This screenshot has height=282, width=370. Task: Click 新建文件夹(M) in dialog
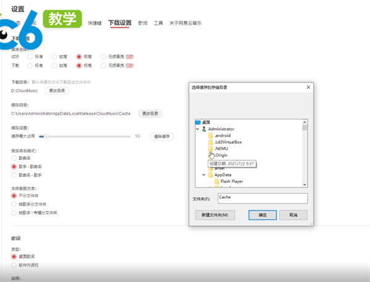click(x=215, y=215)
